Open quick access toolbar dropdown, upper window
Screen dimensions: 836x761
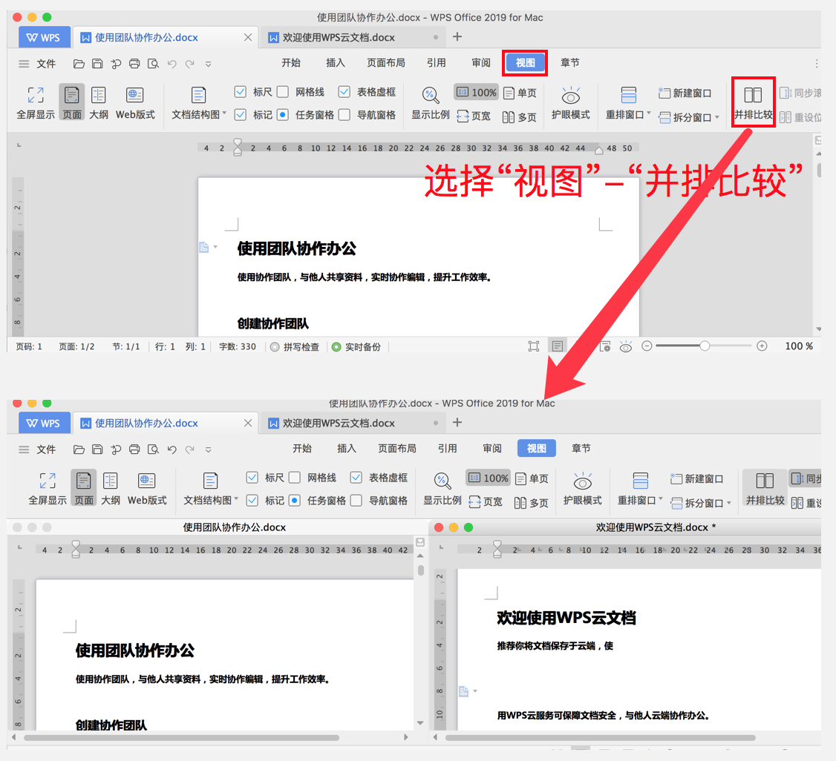(209, 64)
